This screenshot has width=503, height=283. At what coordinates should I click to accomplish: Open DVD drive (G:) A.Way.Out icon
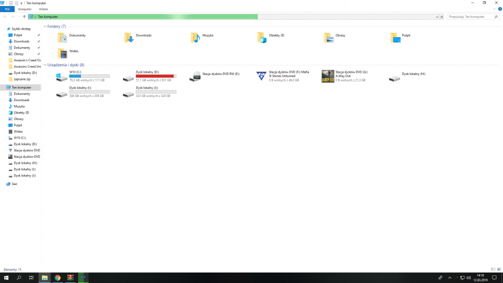click(x=328, y=76)
